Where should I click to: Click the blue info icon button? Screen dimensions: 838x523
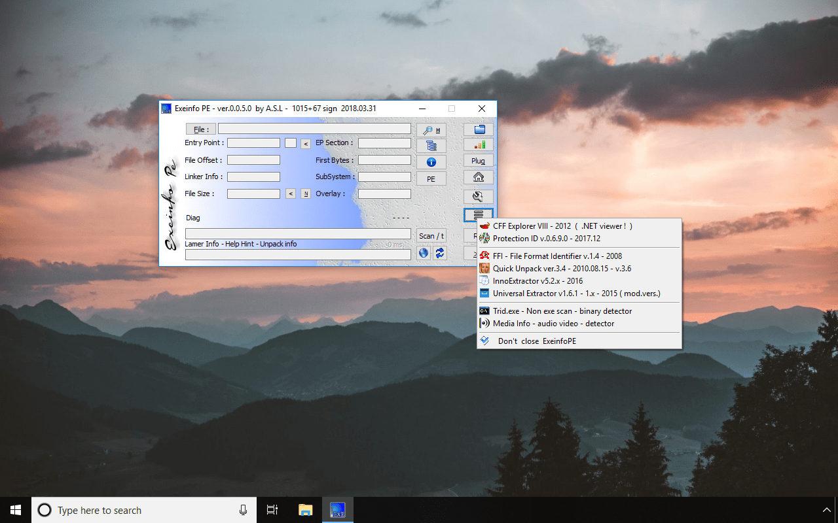(431, 162)
